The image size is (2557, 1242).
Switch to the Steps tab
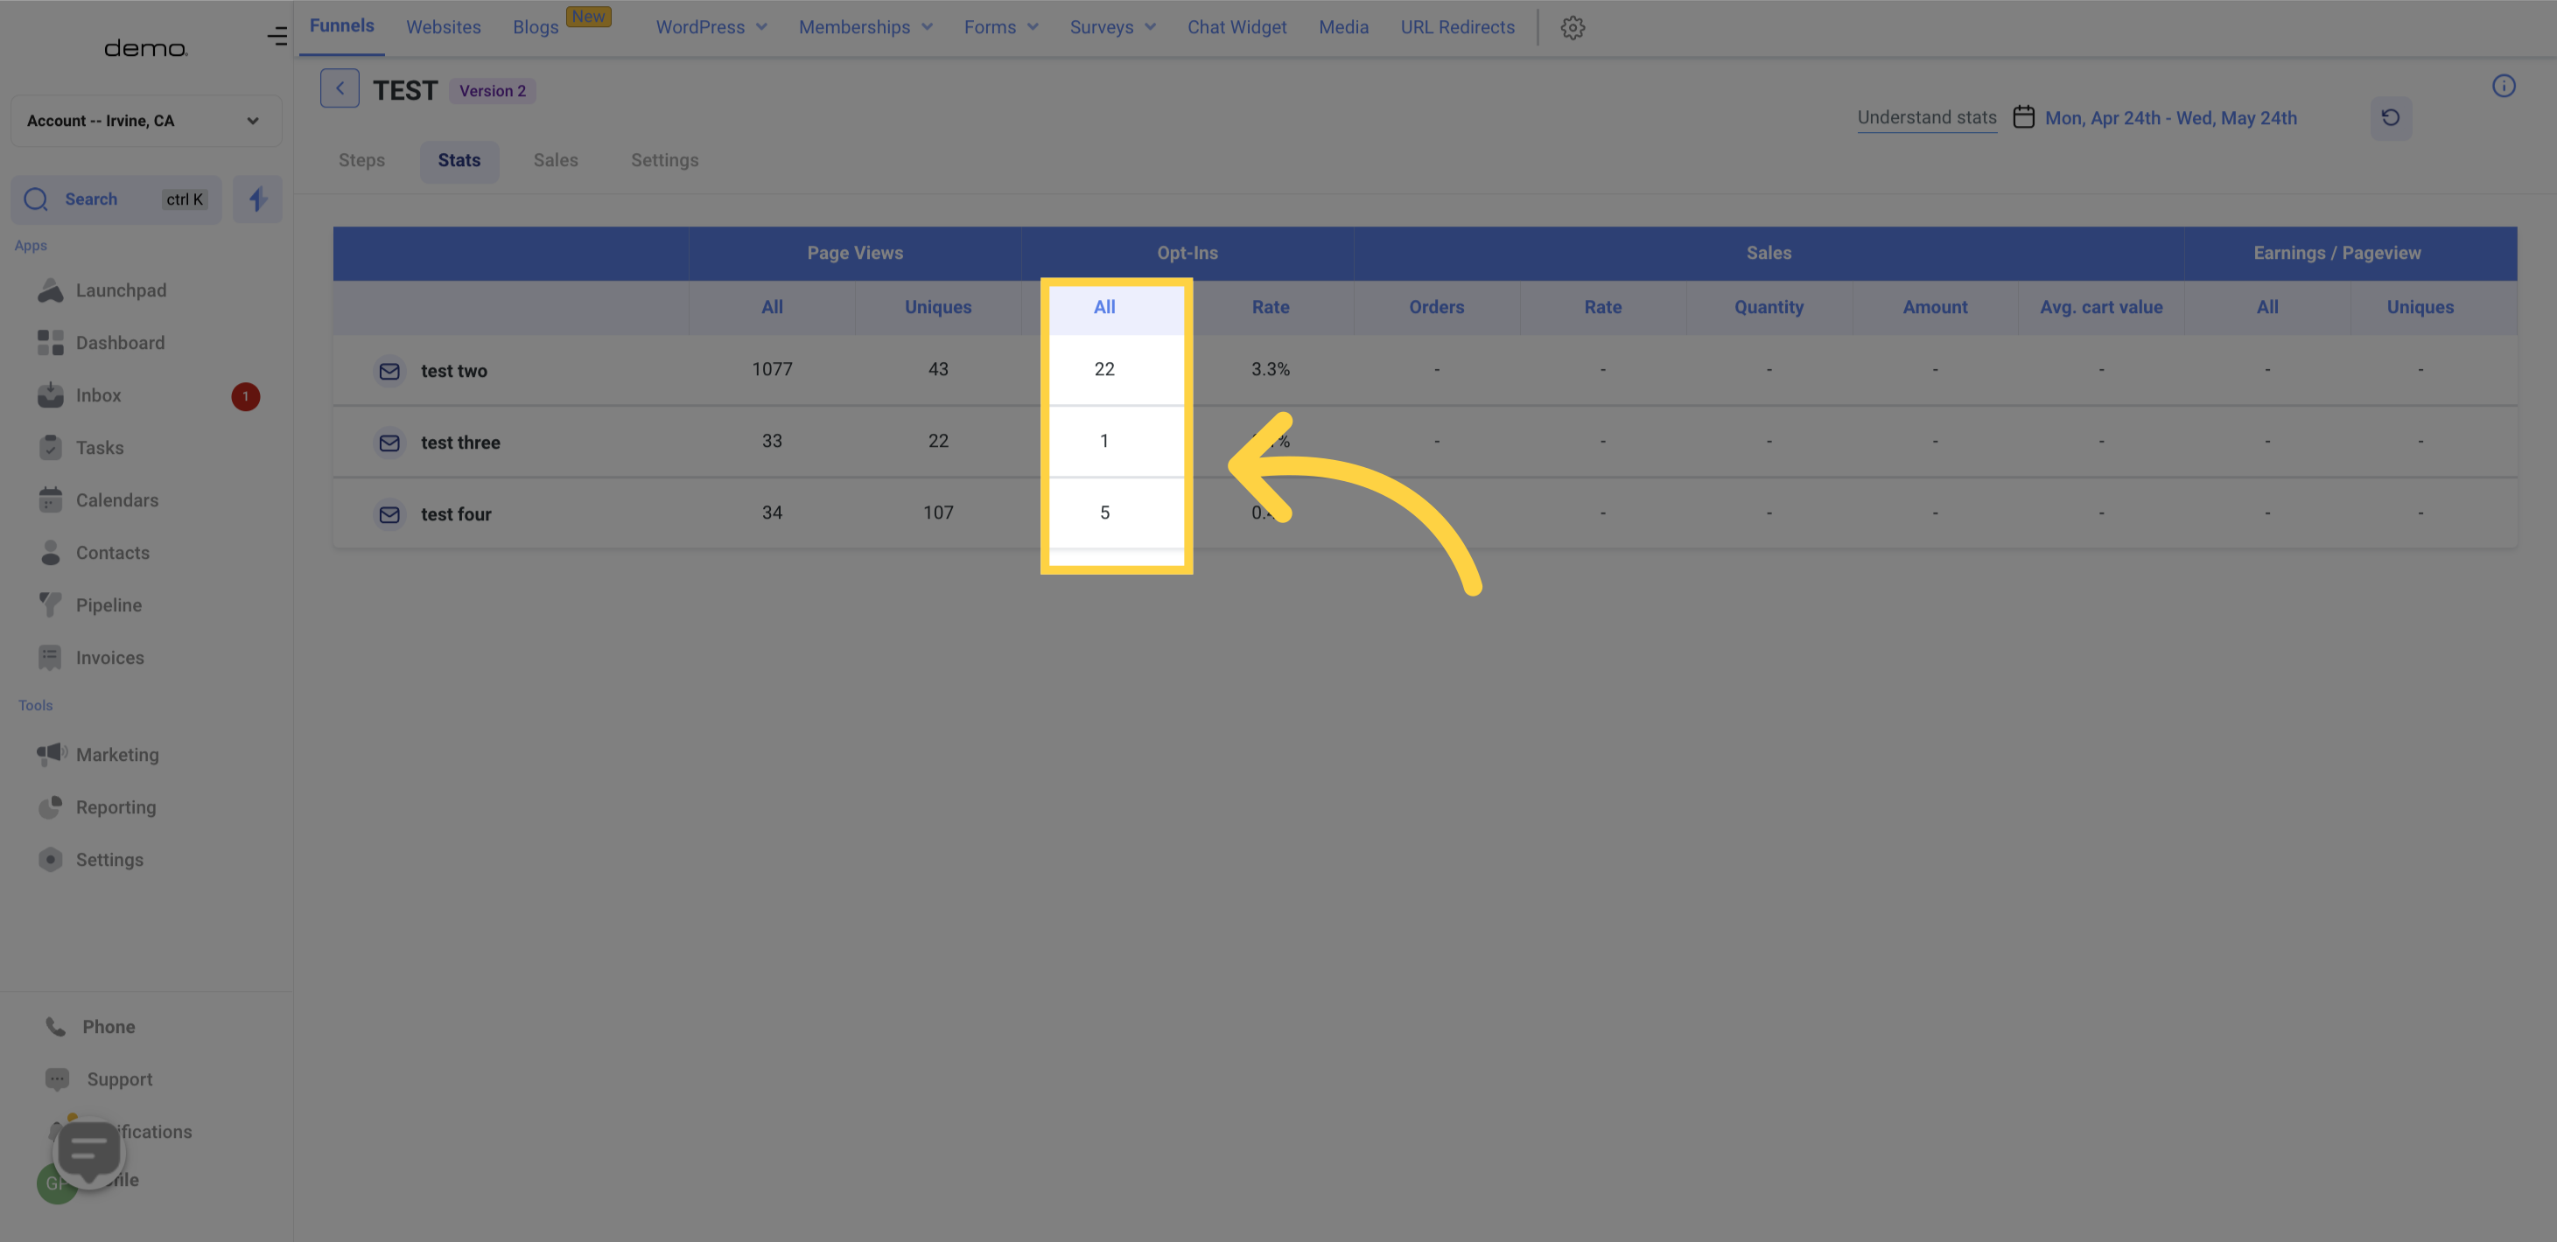[361, 160]
